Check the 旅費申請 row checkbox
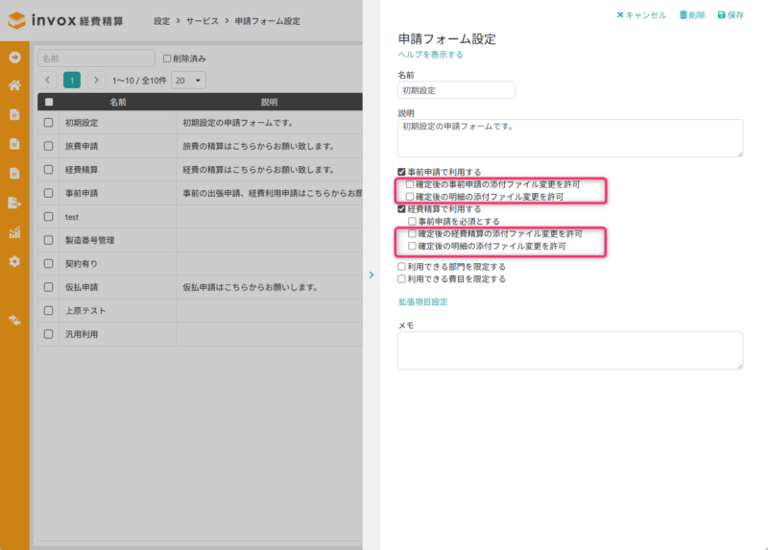The width and height of the screenshot is (768, 550). coord(49,146)
